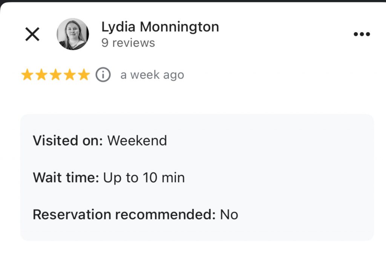
Task: Click the reviewer name Lydia Monnington
Action: (160, 27)
